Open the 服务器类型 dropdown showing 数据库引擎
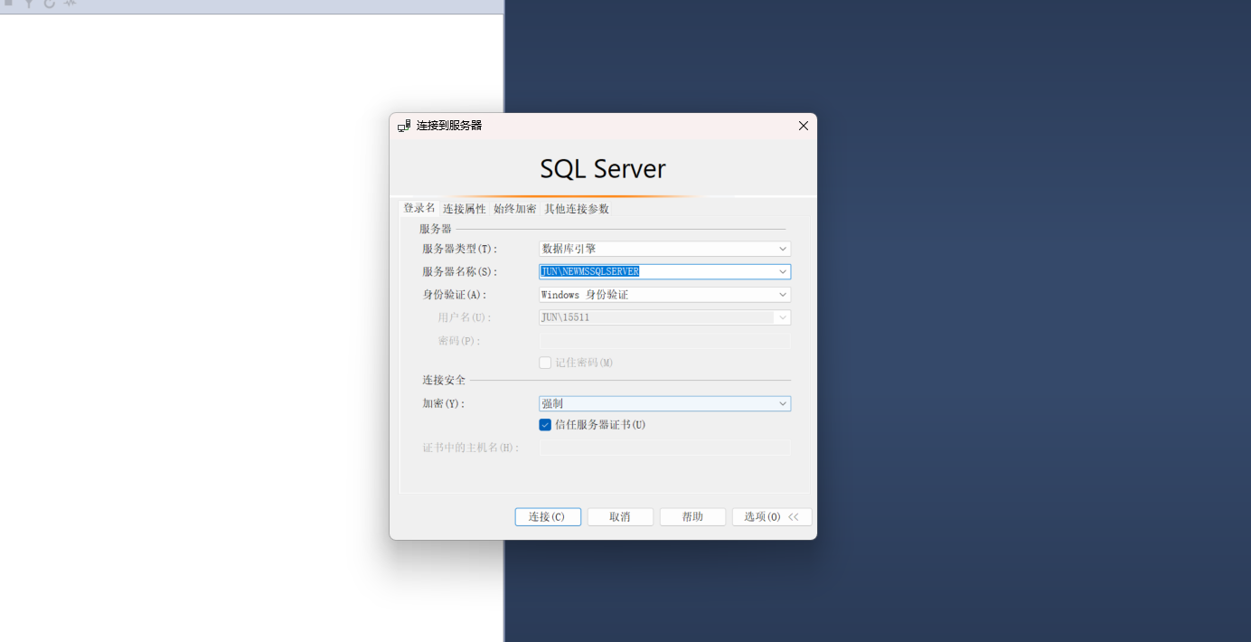 tap(665, 249)
